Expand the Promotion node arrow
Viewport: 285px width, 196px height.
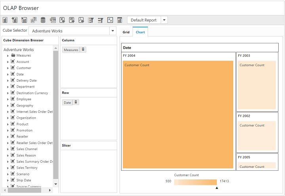pyautogui.click(x=8, y=131)
